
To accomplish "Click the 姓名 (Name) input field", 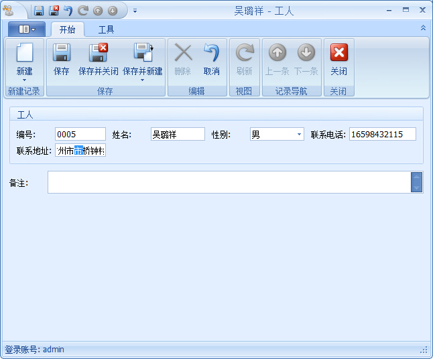I will tap(178, 135).
